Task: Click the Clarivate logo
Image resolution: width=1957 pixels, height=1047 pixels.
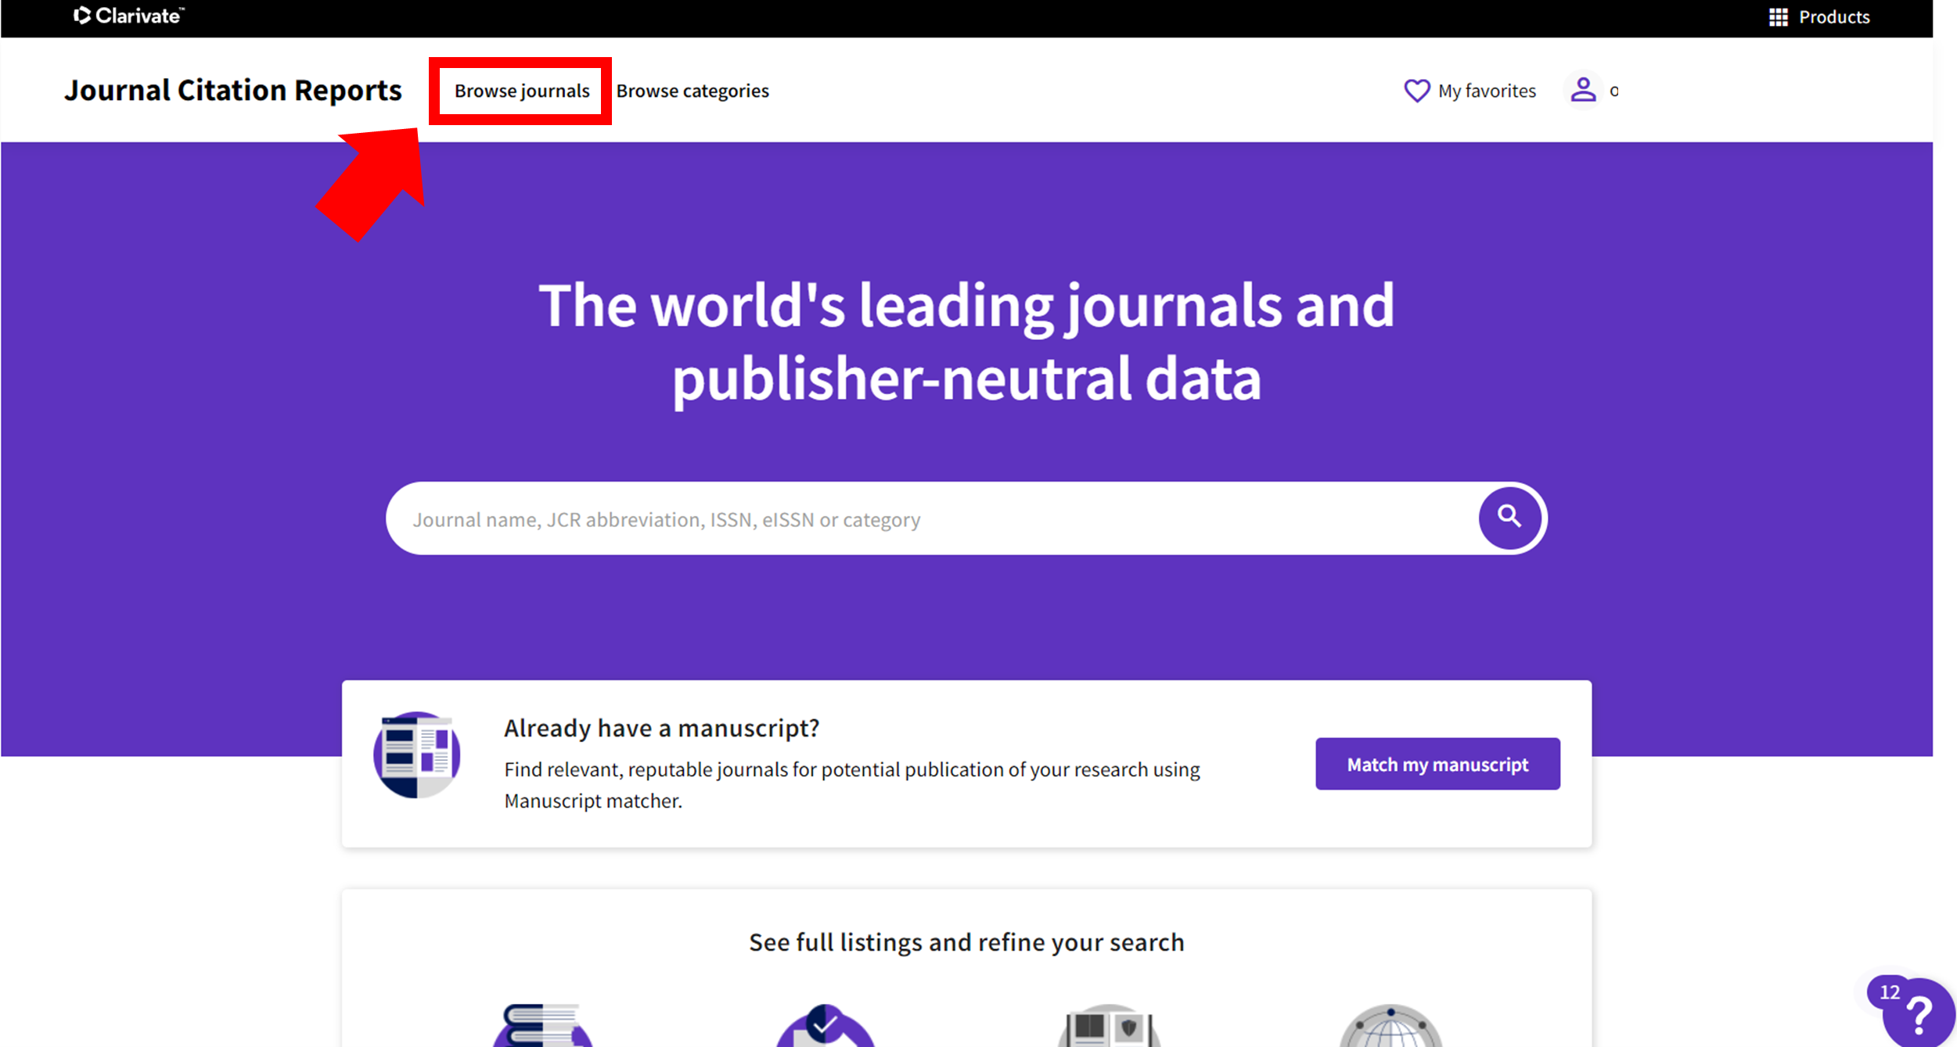Action: point(128,16)
